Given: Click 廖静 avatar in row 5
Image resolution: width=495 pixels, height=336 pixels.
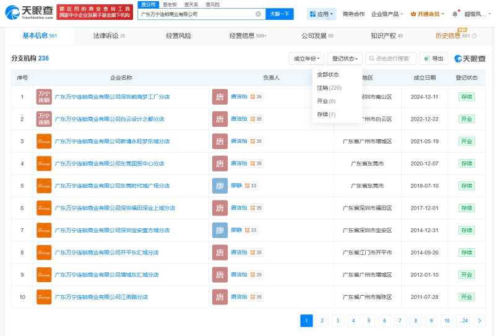Looking at the screenshot, I should point(220,186).
